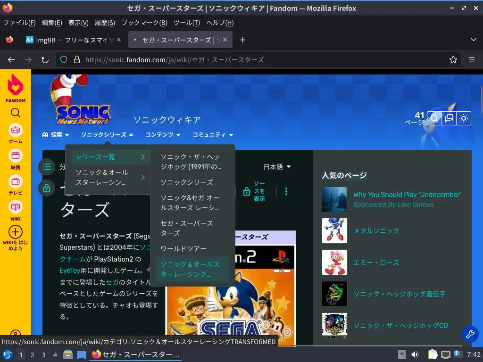Screen dimensions: 483x362
Task: Select セガ・スーパースターズ submenu item
Action: (192, 228)
